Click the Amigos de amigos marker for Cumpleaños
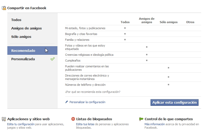 pos(147,61)
